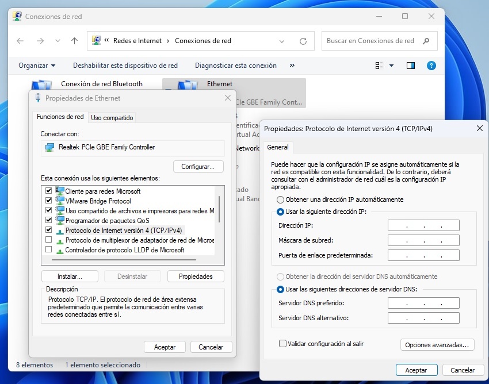Open Help via the question mark icon
489x384 pixels.
click(431, 65)
